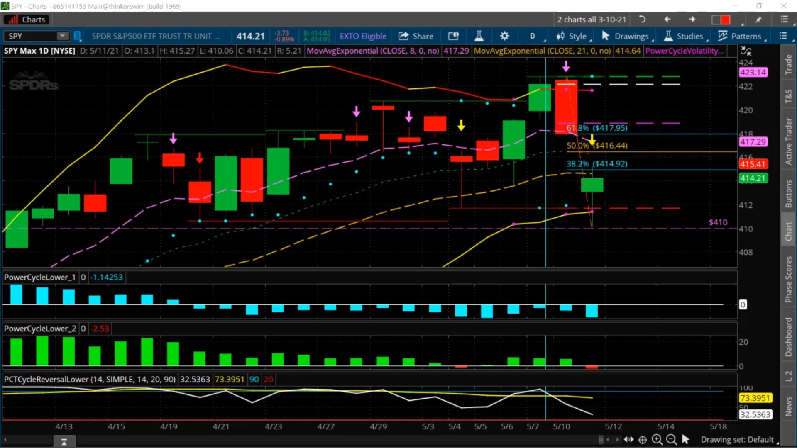Click the forward arrow in top bar
This screenshot has width=797, height=448.
coord(692,19)
